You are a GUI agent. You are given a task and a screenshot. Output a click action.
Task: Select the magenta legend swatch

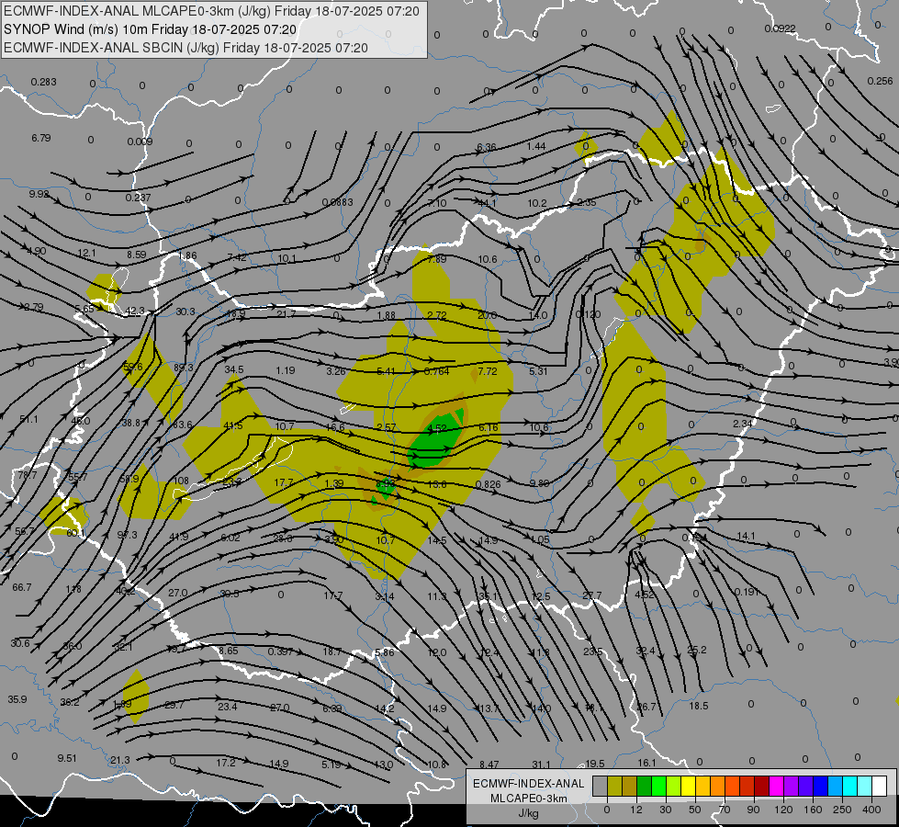click(777, 786)
